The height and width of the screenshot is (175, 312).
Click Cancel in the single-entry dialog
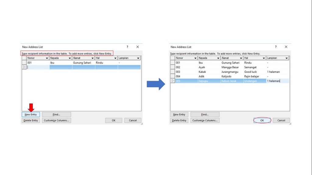point(133,120)
